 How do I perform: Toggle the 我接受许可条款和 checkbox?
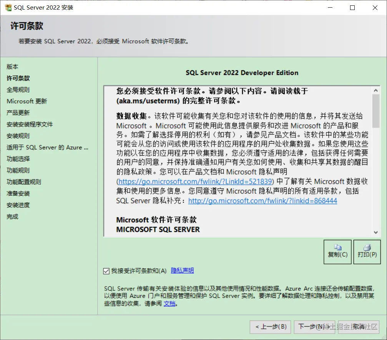(106, 271)
